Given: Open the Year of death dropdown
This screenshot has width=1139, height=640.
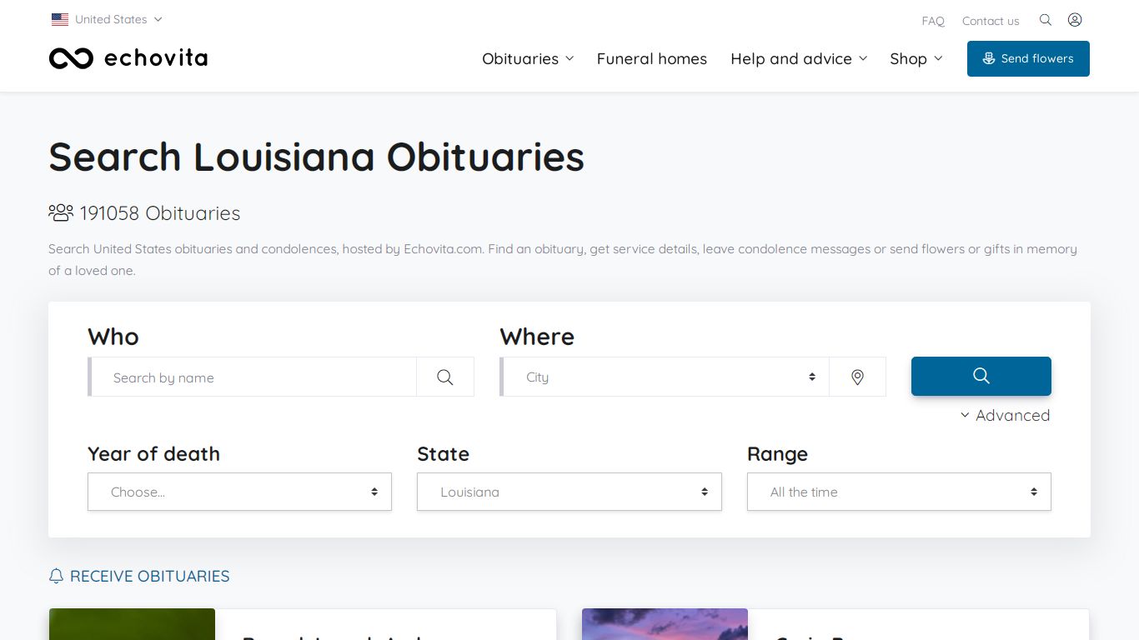Looking at the screenshot, I should tap(239, 492).
